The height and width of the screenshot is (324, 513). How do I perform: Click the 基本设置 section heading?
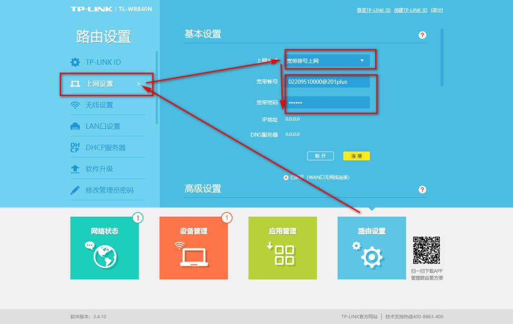203,34
